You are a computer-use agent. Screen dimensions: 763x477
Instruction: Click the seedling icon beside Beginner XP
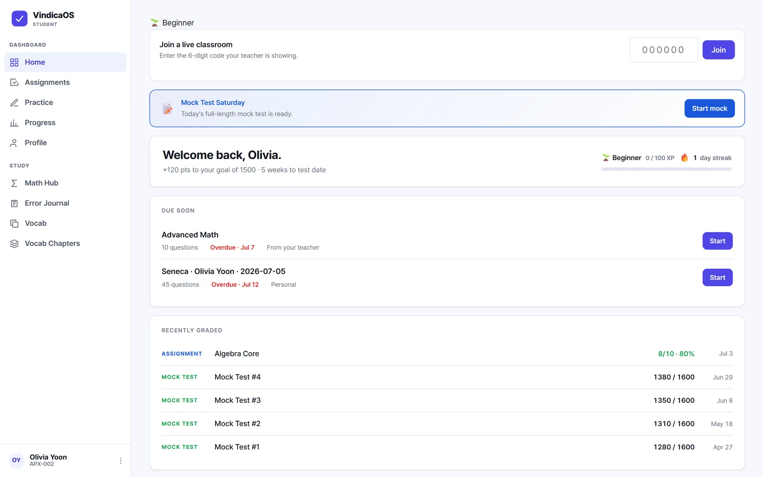(606, 158)
